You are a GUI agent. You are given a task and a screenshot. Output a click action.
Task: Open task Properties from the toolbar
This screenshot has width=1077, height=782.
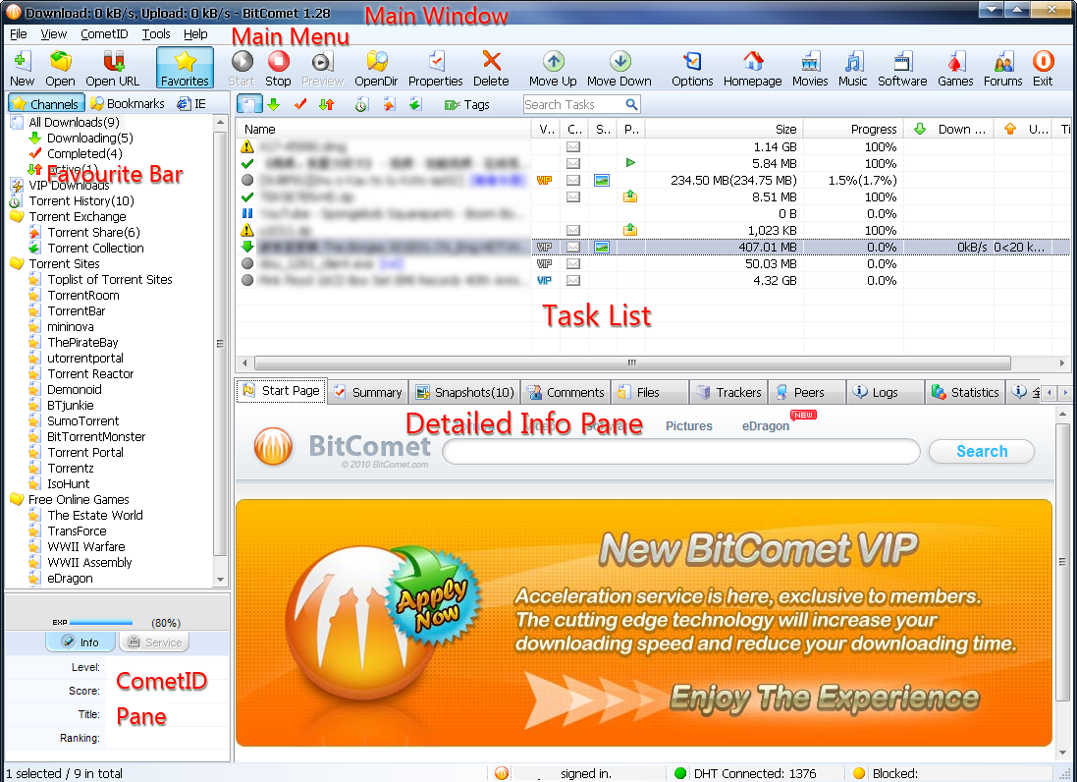coord(436,68)
